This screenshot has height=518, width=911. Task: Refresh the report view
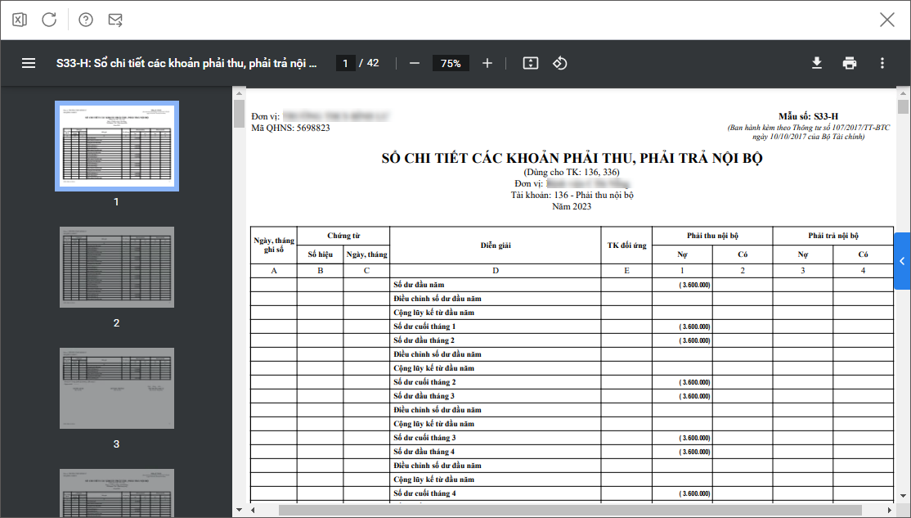[x=49, y=19]
